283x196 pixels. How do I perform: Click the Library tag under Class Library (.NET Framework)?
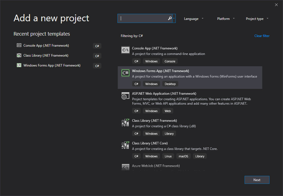(x=169, y=134)
